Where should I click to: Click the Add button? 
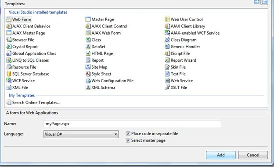pyautogui.click(x=221, y=155)
